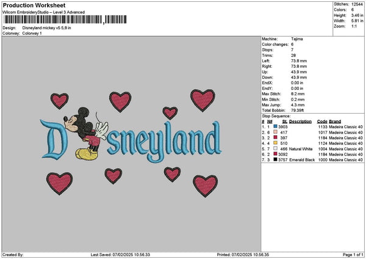Click the 'Description' column header
The width and height of the screenshot is (366, 259).
(x=300, y=122)
